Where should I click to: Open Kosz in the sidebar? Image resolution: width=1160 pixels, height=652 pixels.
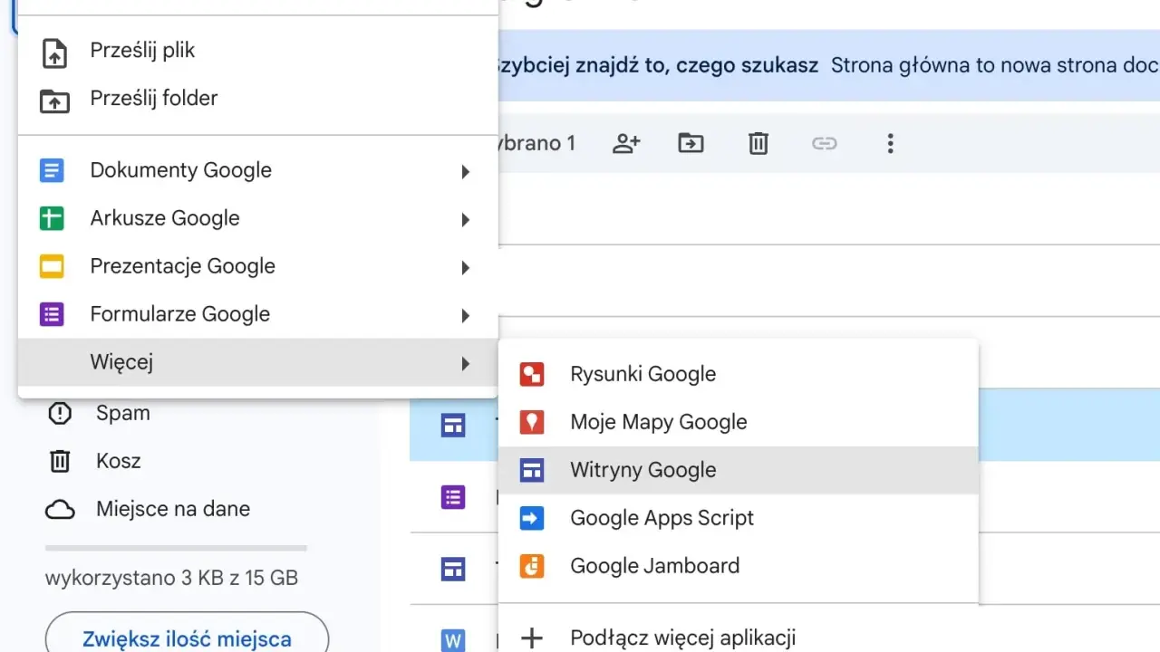[x=119, y=461]
